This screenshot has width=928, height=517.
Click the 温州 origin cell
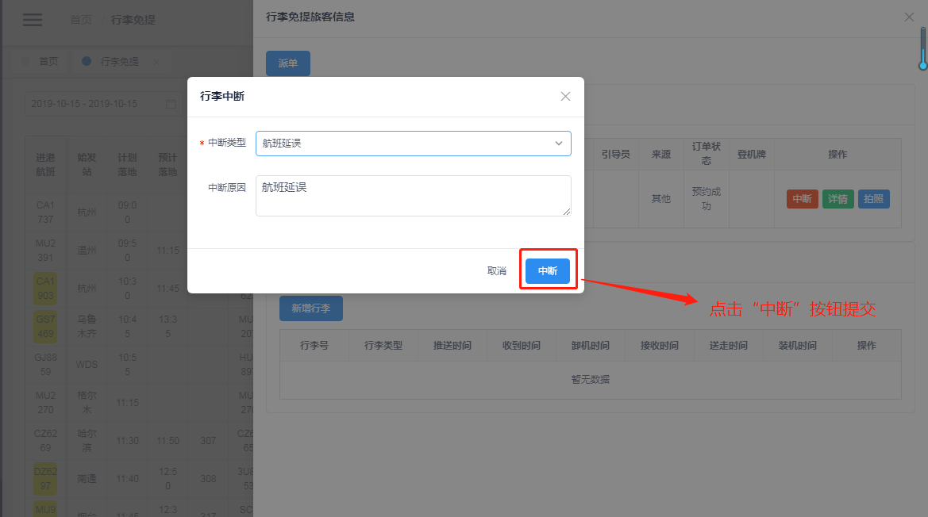87,251
